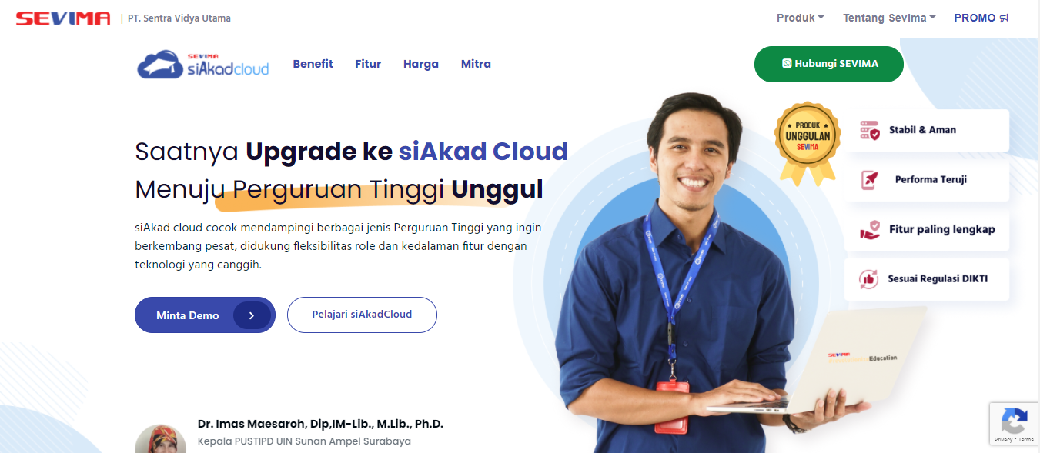
Task: Select the Mitra navigation link
Action: pos(476,64)
